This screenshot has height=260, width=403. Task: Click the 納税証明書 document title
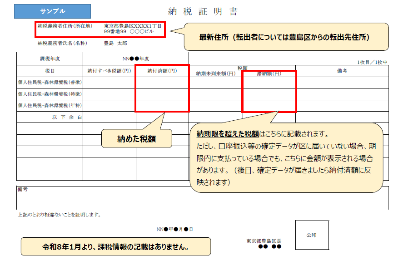tap(203, 11)
